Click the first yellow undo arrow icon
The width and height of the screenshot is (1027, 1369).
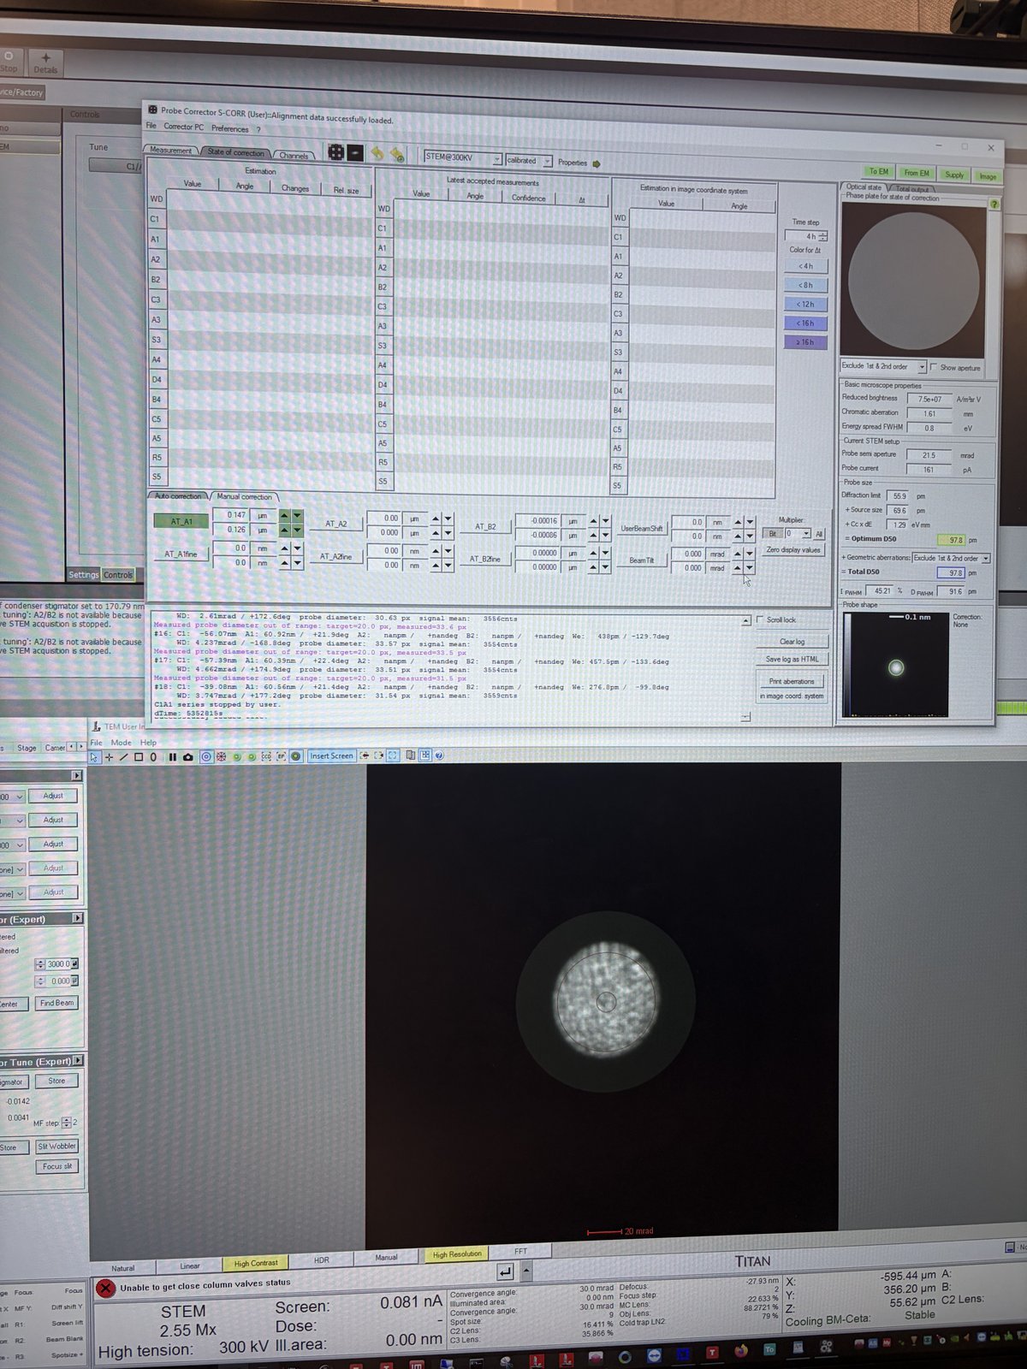(377, 154)
